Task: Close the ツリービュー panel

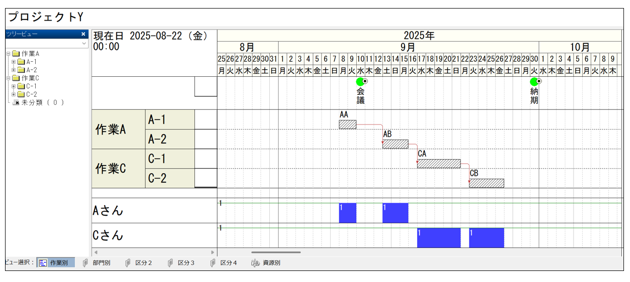Action: pyautogui.click(x=84, y=34)
